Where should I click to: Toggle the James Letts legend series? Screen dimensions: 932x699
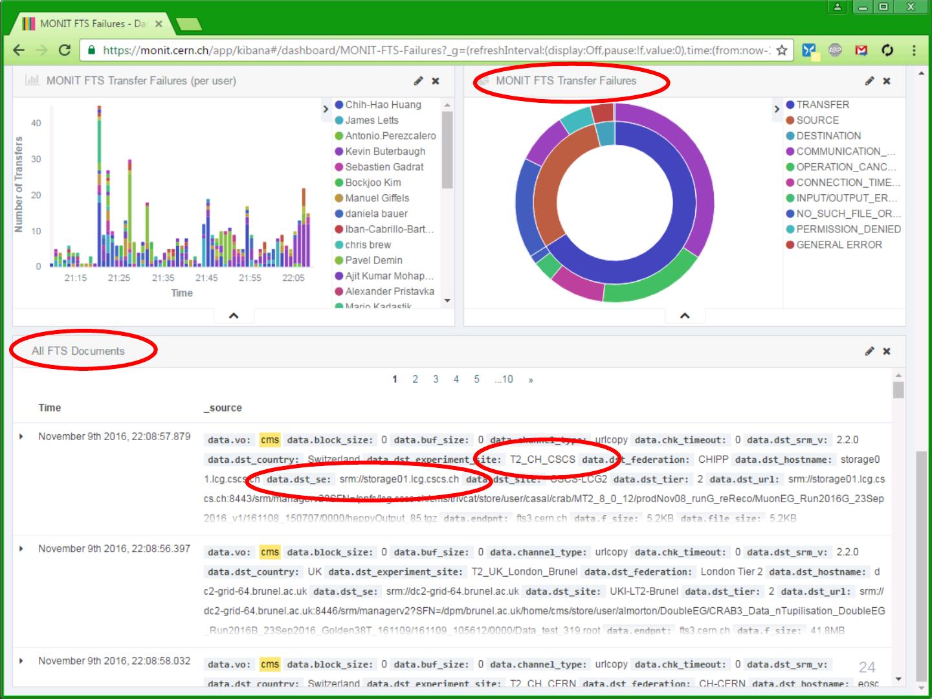tap(372, 120)
